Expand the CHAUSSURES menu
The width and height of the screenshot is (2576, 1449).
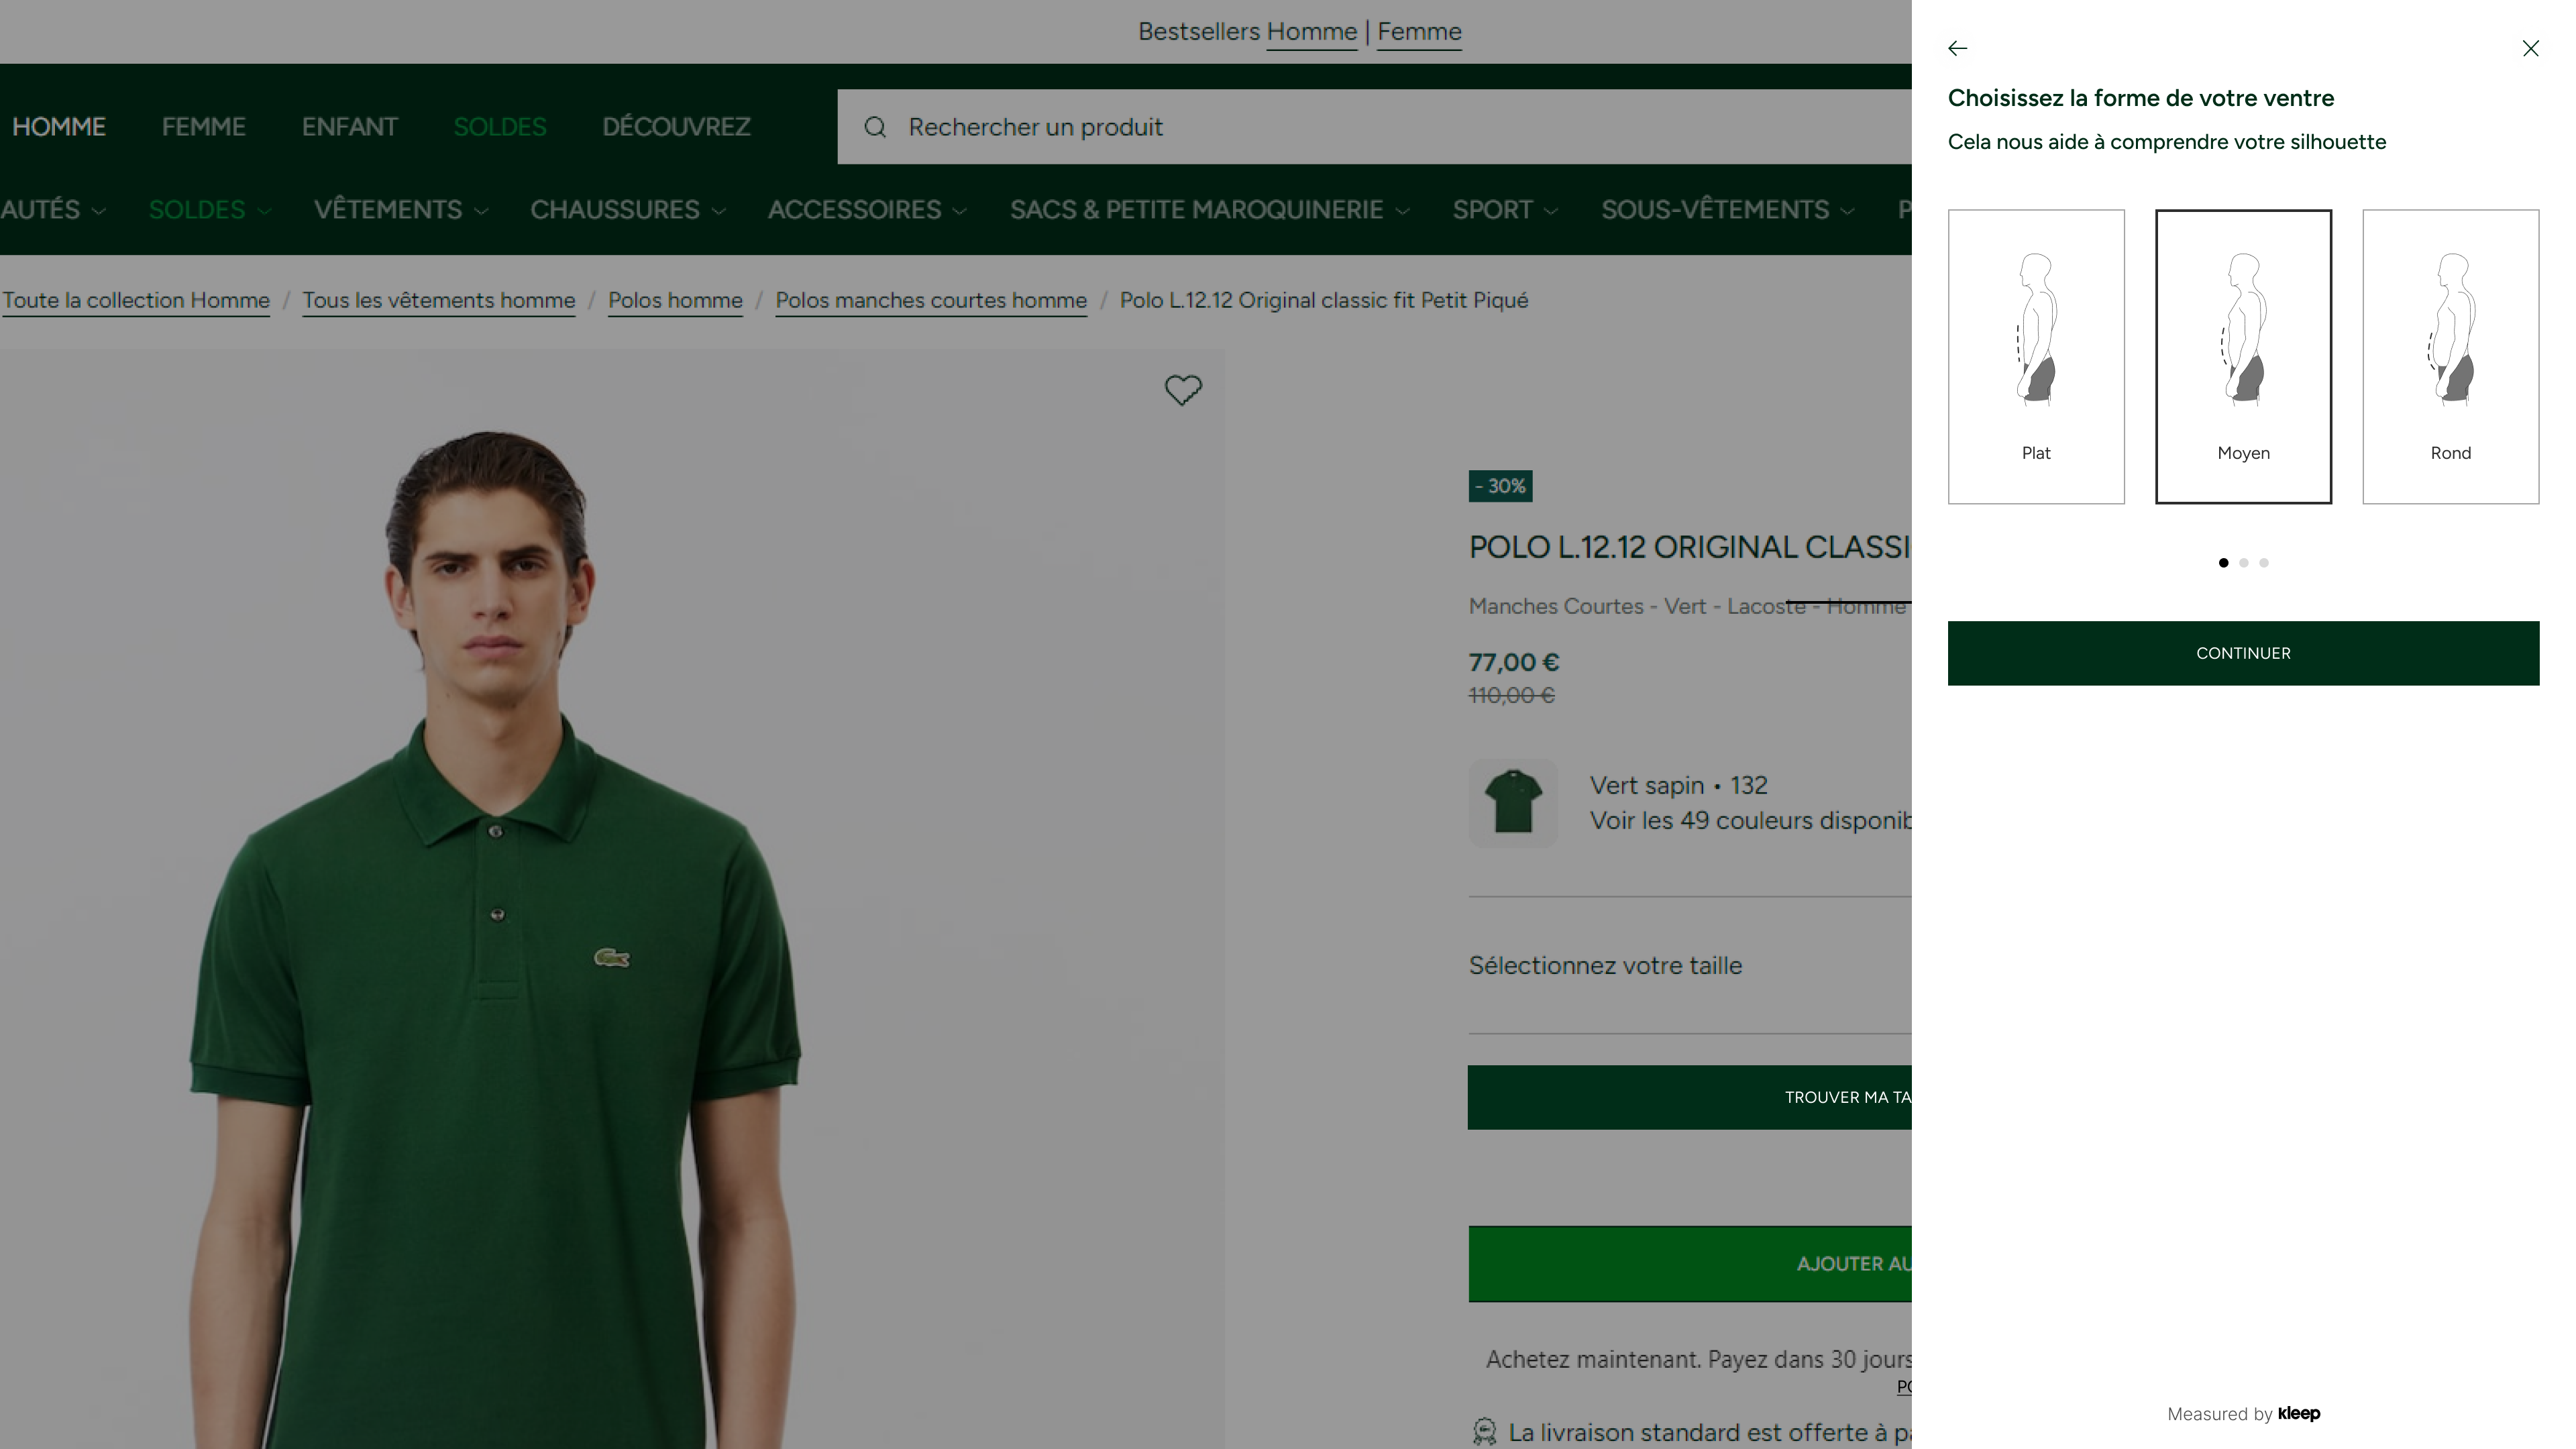(x=628, y=210)
